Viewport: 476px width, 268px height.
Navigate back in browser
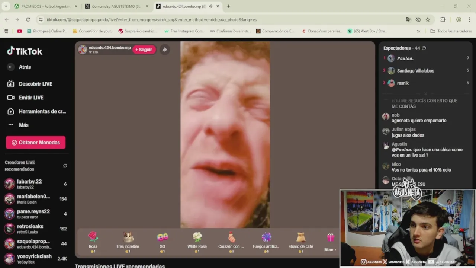pos(7,20)
